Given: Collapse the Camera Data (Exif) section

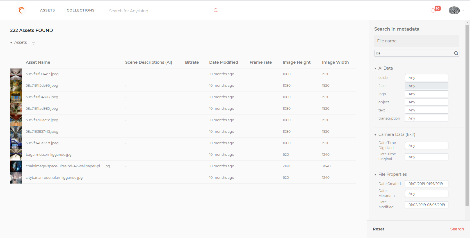Looking at the screenshot, I should click(375, 135).
